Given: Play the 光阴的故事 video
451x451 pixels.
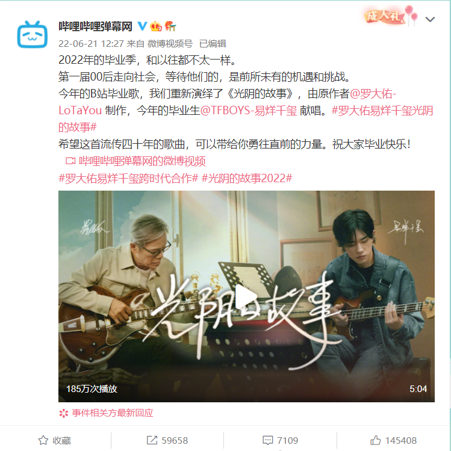Looking at the screenshot, I should pyautogui.click(x=246, y=296).
